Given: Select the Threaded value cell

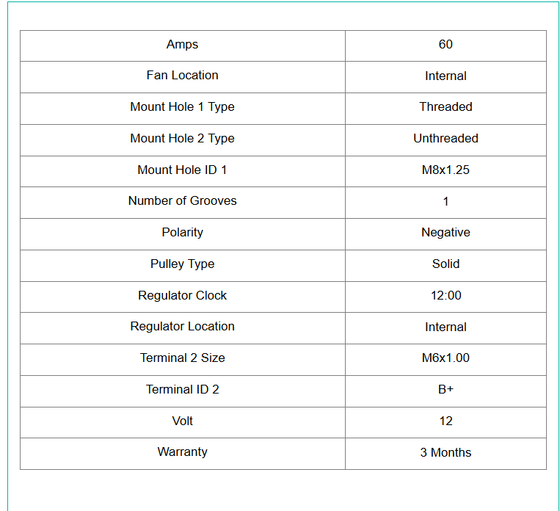Looking at the screenshot, I should 446,107.
